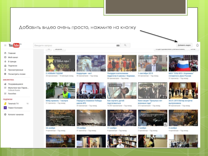Screen dimensions: 208x156
Task: Play the boy in library thumbnail
Action: coord(122,141)
